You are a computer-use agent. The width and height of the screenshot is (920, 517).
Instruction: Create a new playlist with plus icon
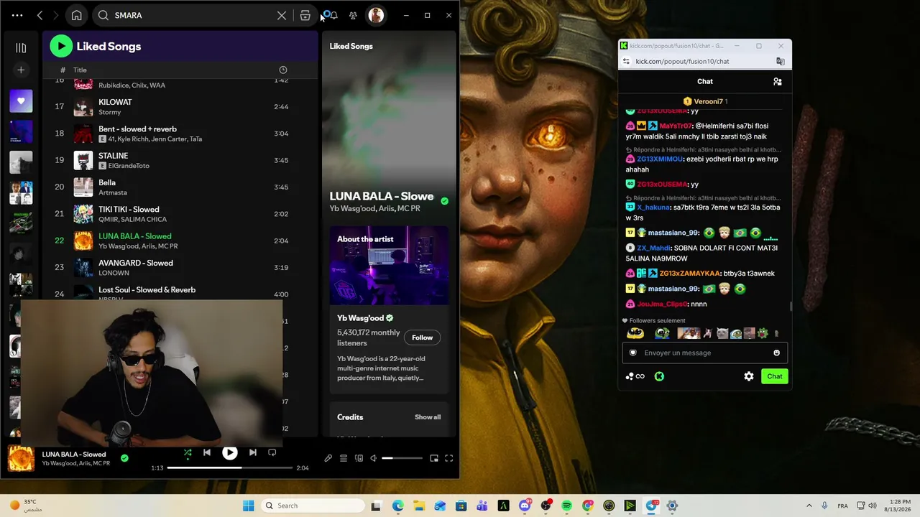point(21,70)
